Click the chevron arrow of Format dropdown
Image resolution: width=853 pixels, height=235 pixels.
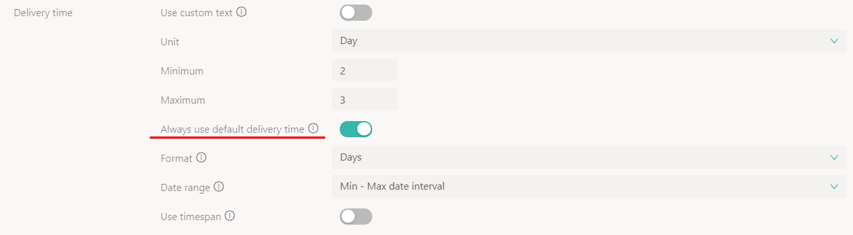(x=834, y=157)
